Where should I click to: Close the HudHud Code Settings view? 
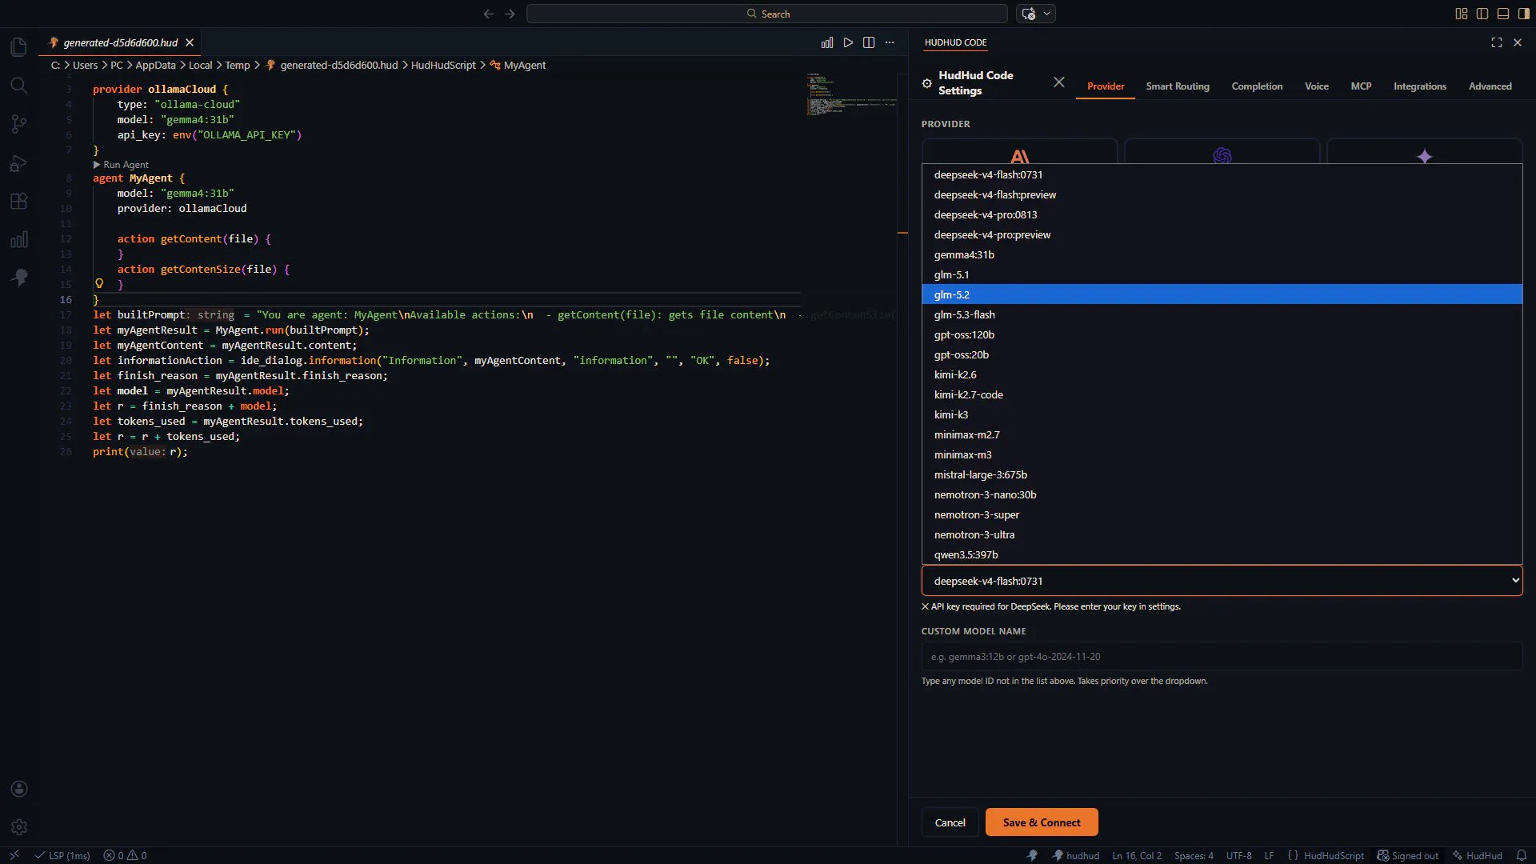[1059, 82]
